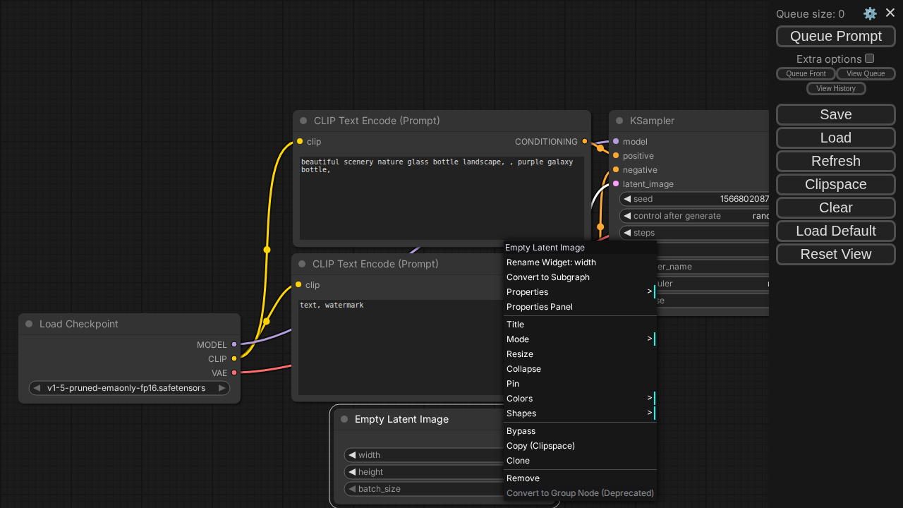The image size is (903, 508).
Task: Collapse the Load Checkpoint node via its dot
Action: pyautogui.click(x=29, y=324)
